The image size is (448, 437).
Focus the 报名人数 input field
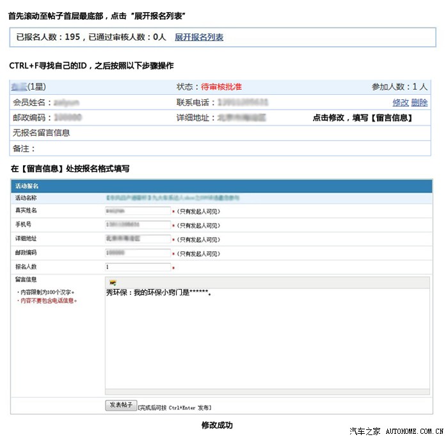coord(138,267)
